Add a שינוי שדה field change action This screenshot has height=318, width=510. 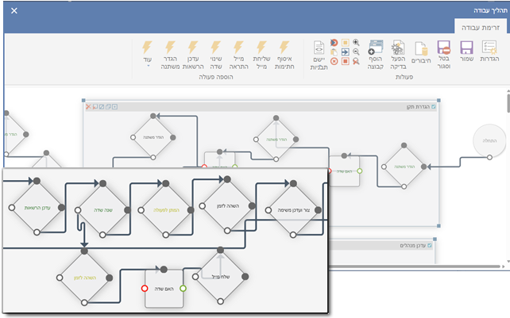click(x=215, y=51)
